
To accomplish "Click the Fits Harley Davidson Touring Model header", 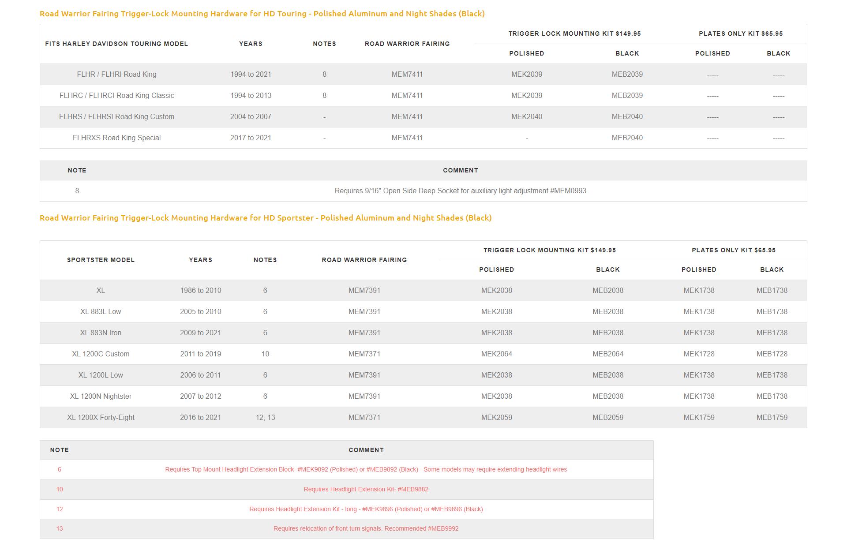I will point(116,44).
